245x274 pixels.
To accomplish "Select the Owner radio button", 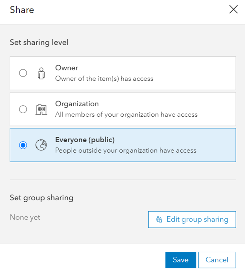I will point(23,73).
